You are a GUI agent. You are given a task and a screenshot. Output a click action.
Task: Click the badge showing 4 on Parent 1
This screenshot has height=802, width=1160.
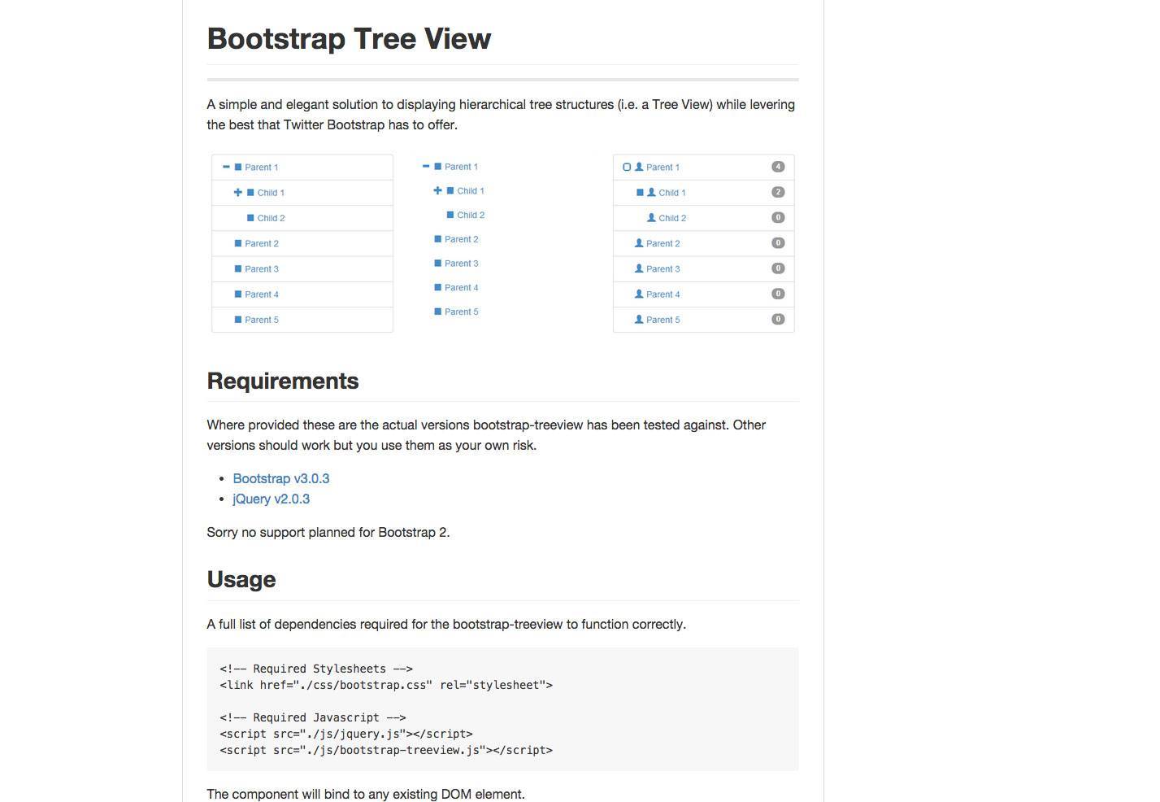pyautogui.click(x=778, y=167)
